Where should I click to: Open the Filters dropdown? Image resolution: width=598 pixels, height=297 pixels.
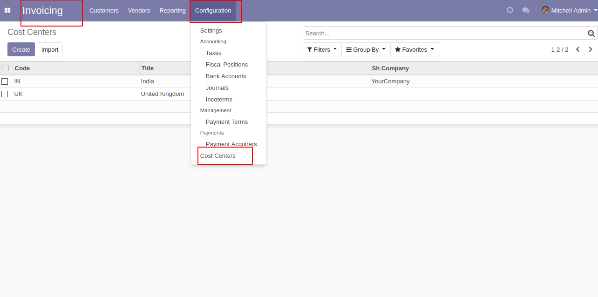tap(322, 49)
